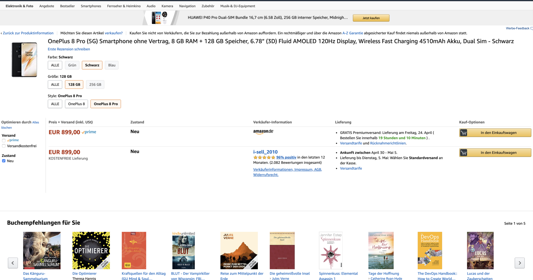Go back via Zurück zur Produktinformation link

[28, 33]
